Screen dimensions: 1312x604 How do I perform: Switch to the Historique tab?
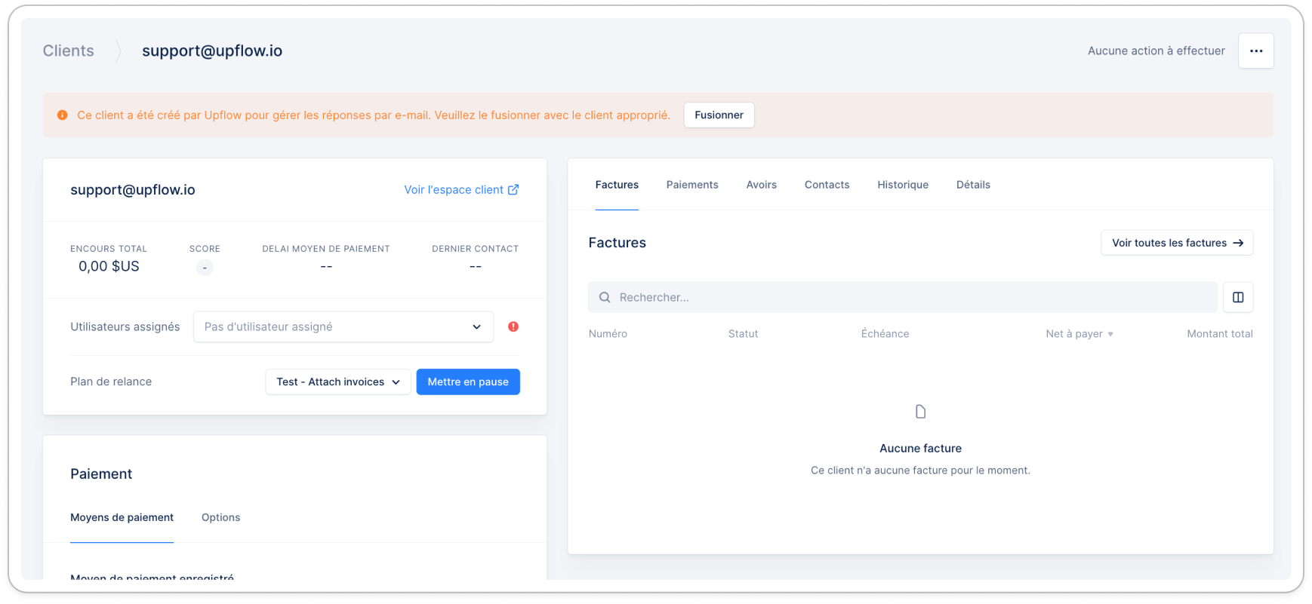pos(903,185)
